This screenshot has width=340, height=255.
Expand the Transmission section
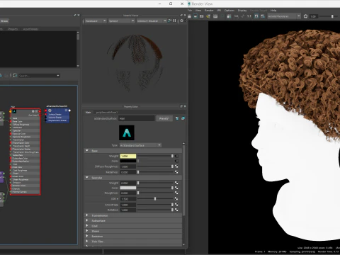pos(87,215)
